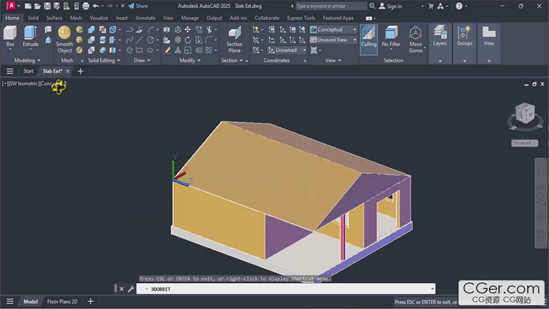Add a new layout tab
The image size is (549, 309).
pos(90,302)
